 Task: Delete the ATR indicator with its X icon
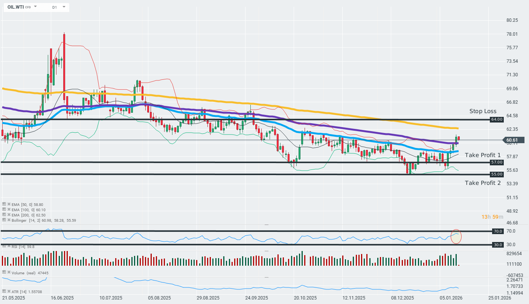[9, 292]
